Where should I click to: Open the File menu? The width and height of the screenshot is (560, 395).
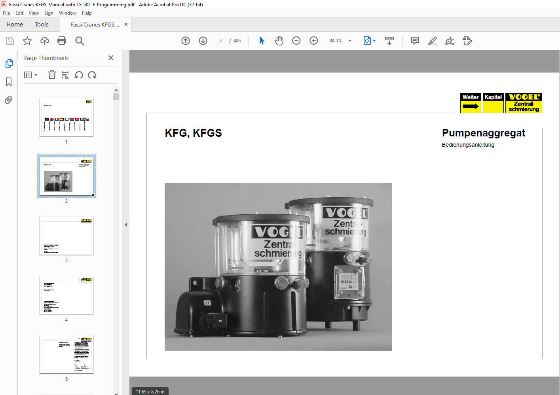(6, 13)
